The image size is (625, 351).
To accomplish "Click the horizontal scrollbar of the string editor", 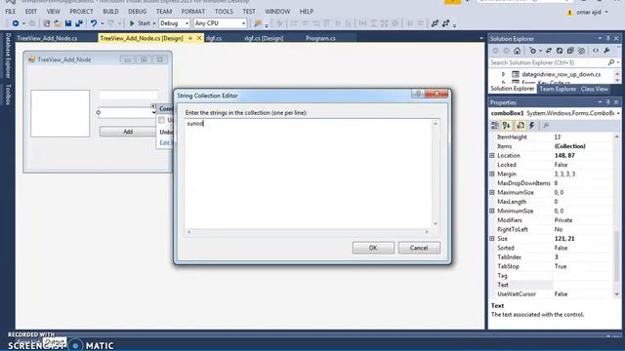I will point(308,232).
